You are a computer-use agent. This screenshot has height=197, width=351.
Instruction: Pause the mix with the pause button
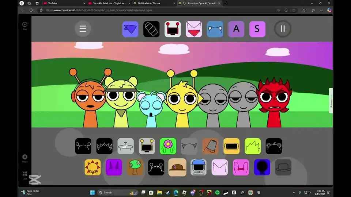283,29
